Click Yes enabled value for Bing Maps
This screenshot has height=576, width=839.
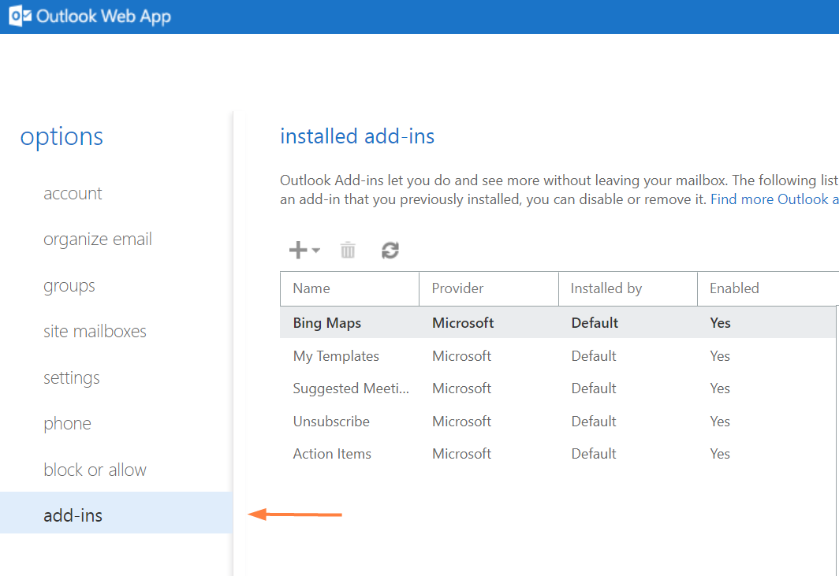(720, 323)
